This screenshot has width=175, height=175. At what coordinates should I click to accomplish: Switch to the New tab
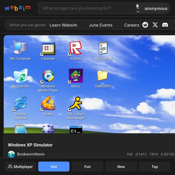pyautogui.click(x=121, y=167)
